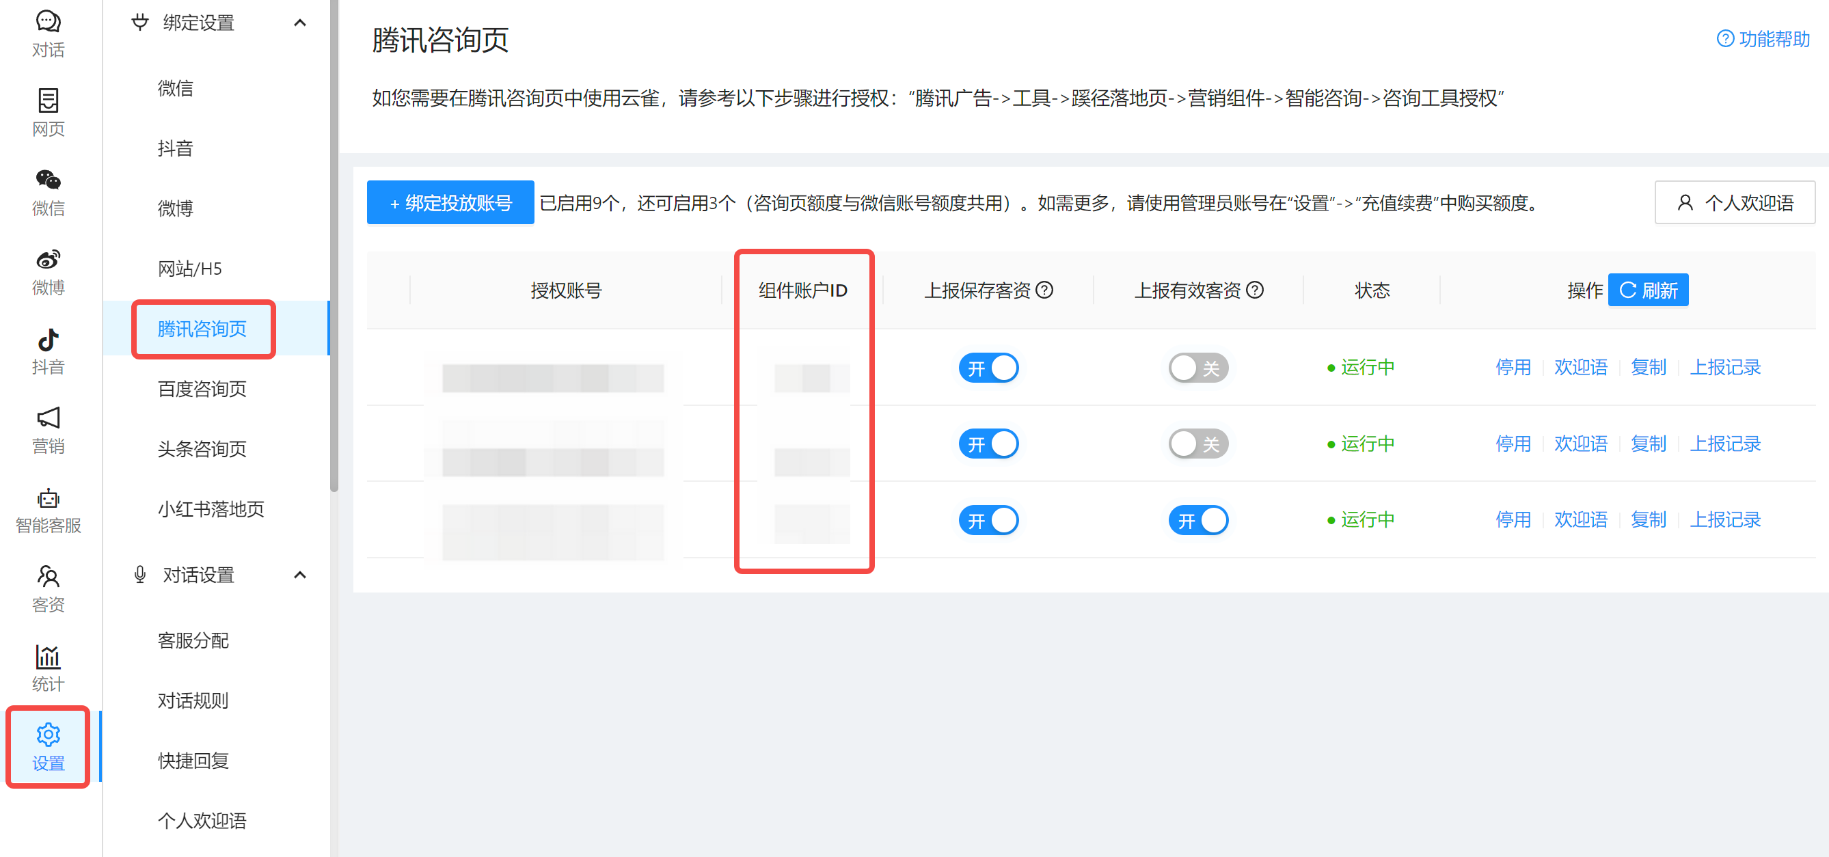Screen dimensions: 1829x857
Task: Open the 对话 panel from the sidebar
Action: (47, 32)
